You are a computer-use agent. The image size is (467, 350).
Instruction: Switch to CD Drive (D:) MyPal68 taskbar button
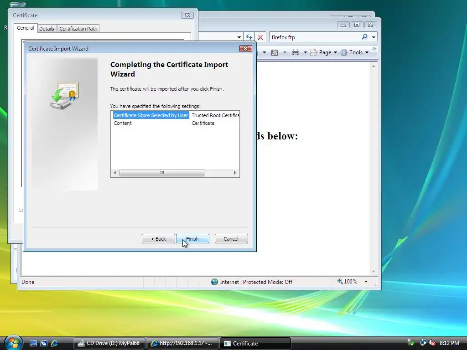click(x=109, y=344)
